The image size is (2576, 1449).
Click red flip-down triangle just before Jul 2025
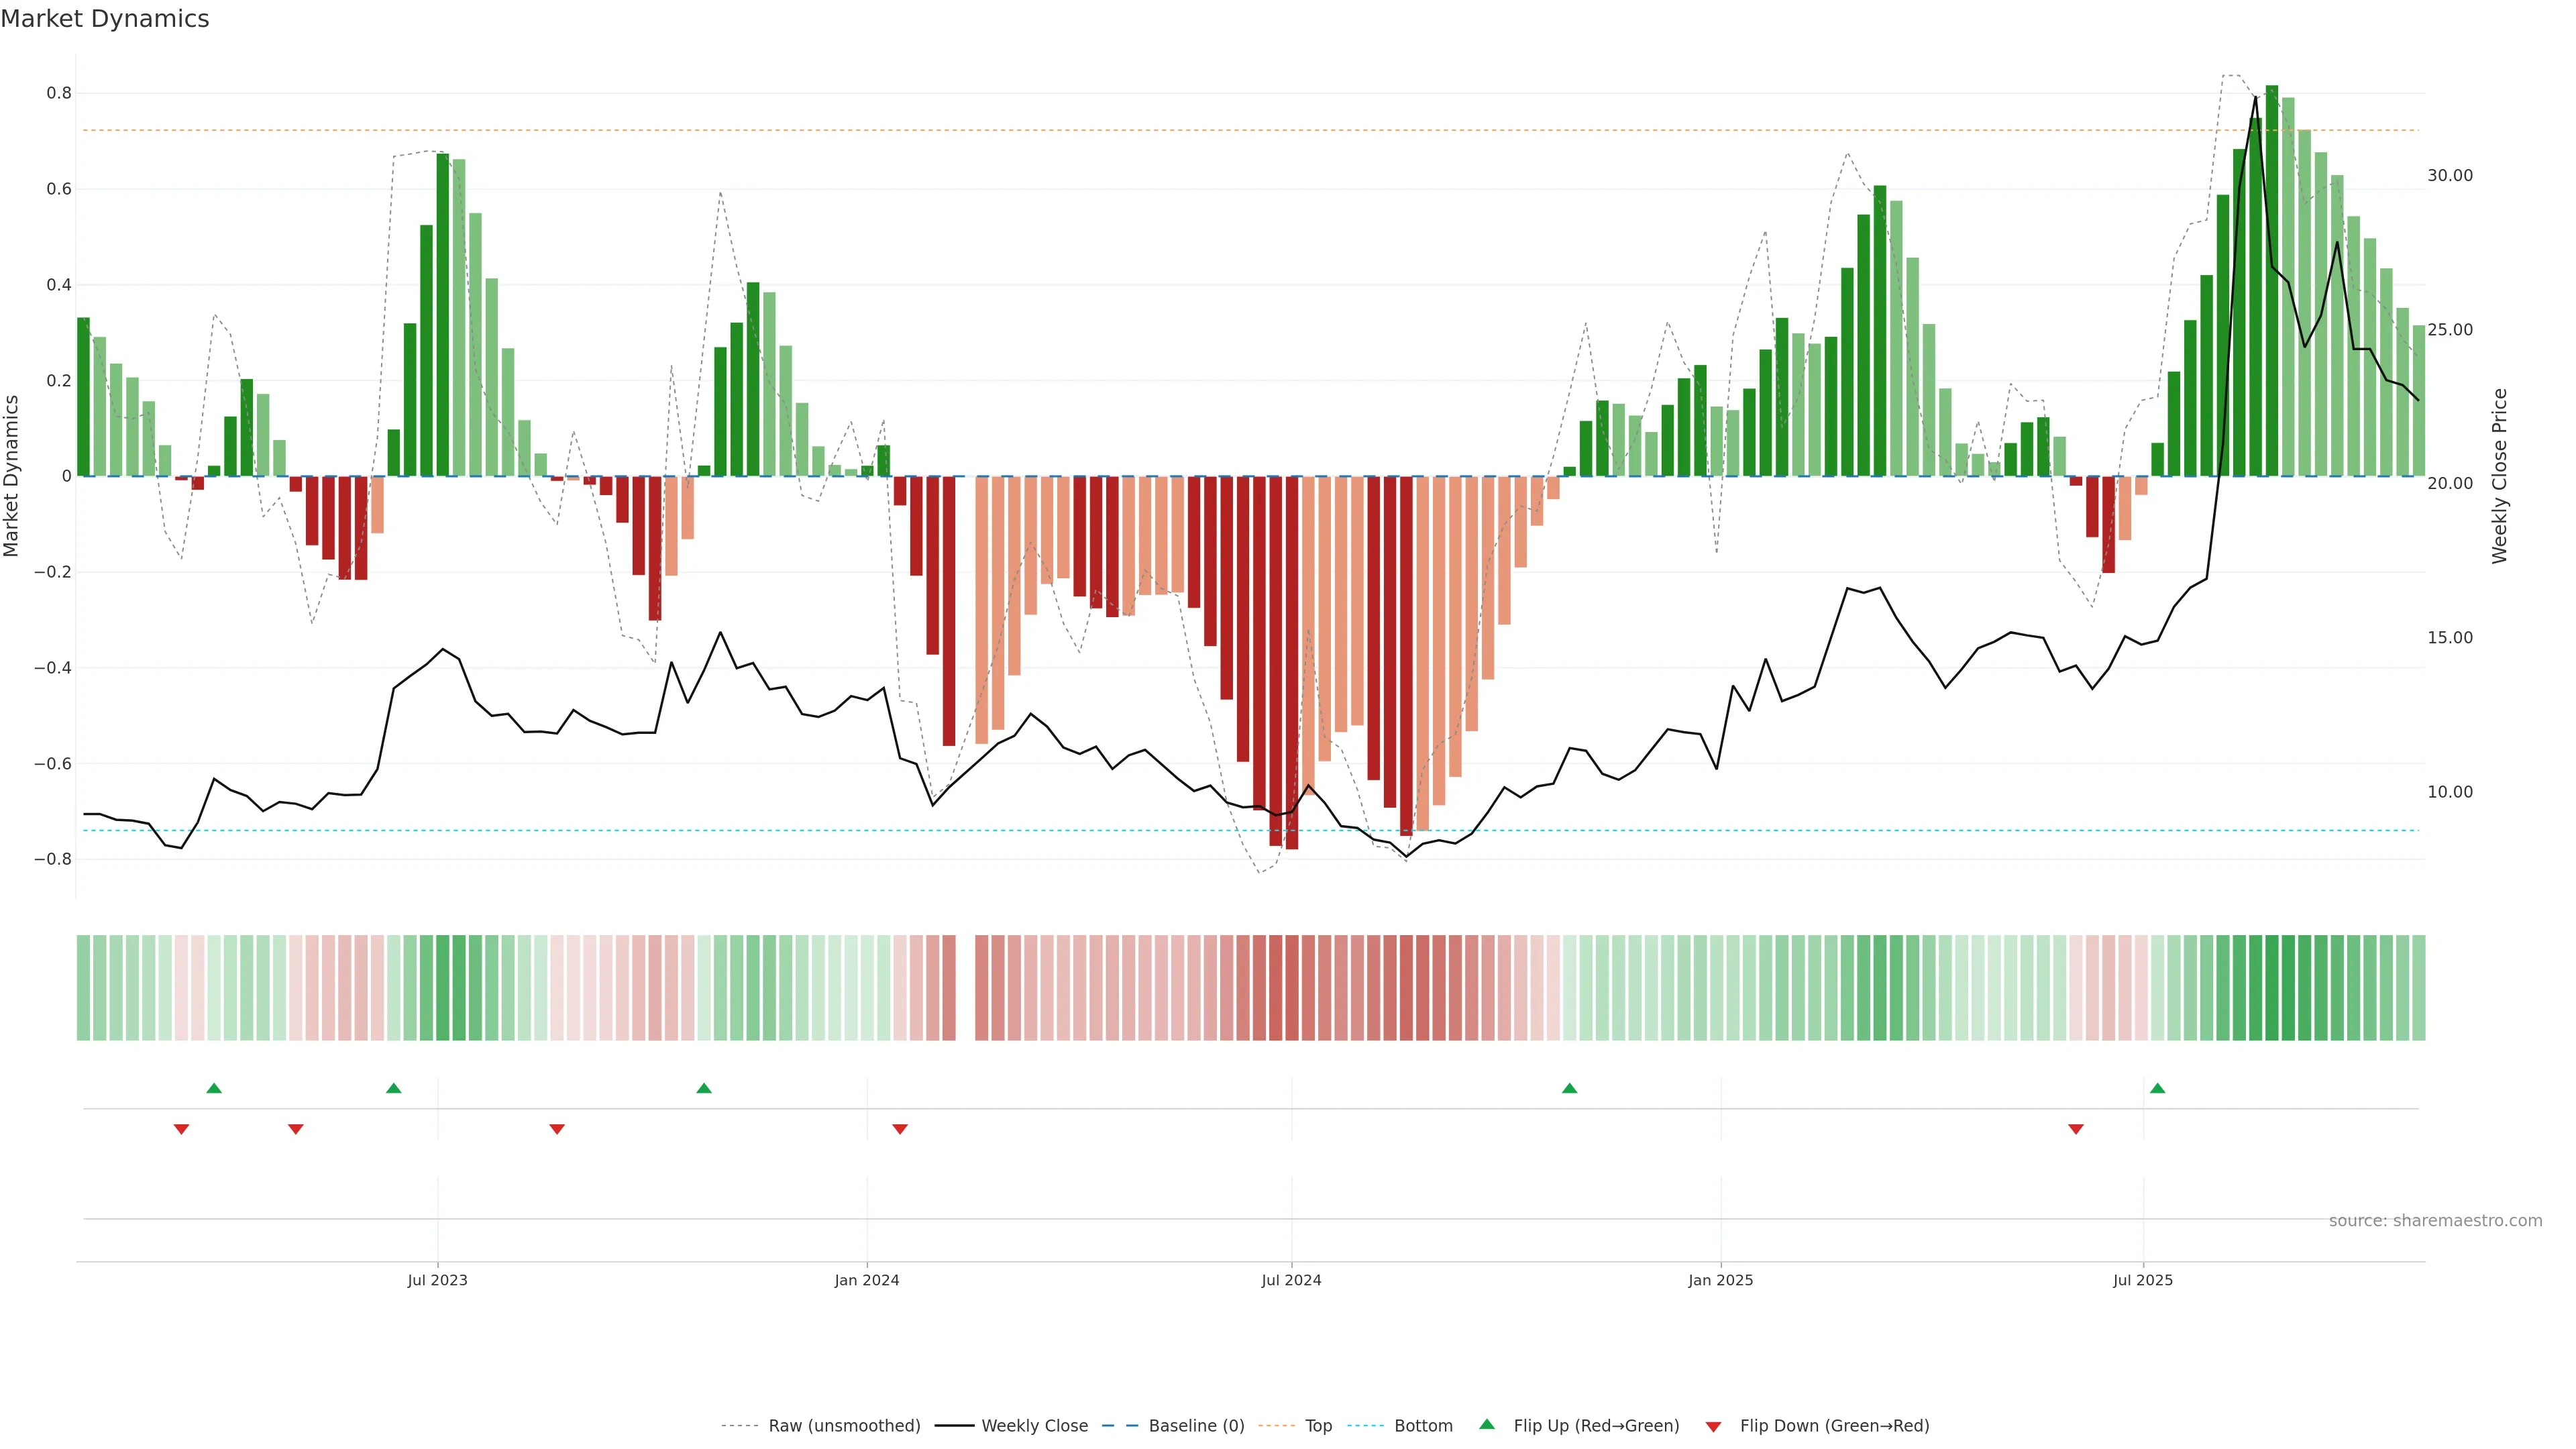(x=2076, y=1129)
